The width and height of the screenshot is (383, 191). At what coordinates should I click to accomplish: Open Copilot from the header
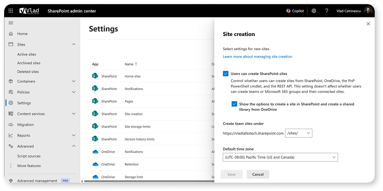[x=295, y=11]
